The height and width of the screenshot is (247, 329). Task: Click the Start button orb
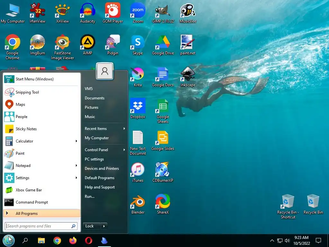point(9,240)
